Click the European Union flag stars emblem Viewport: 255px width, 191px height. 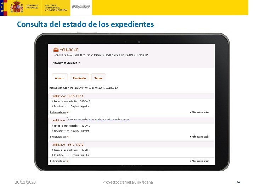2,7
